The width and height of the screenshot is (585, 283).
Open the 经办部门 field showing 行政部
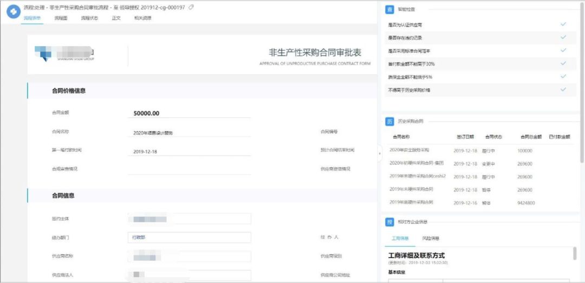[189, 237]
